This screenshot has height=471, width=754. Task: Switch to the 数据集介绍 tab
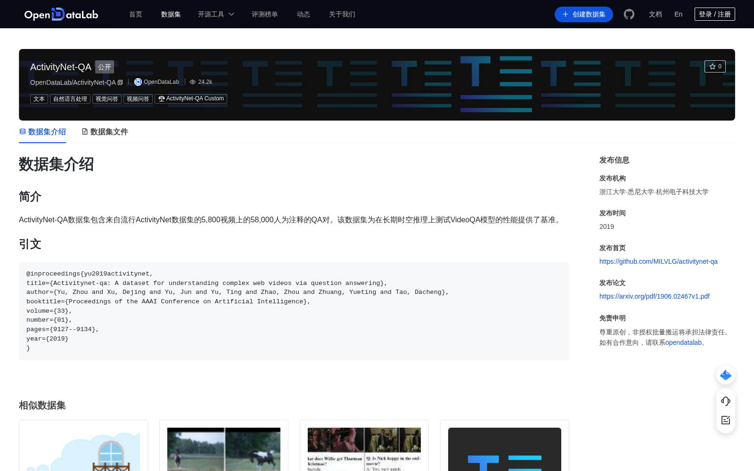pyautogui.click(x=42, y=132)
